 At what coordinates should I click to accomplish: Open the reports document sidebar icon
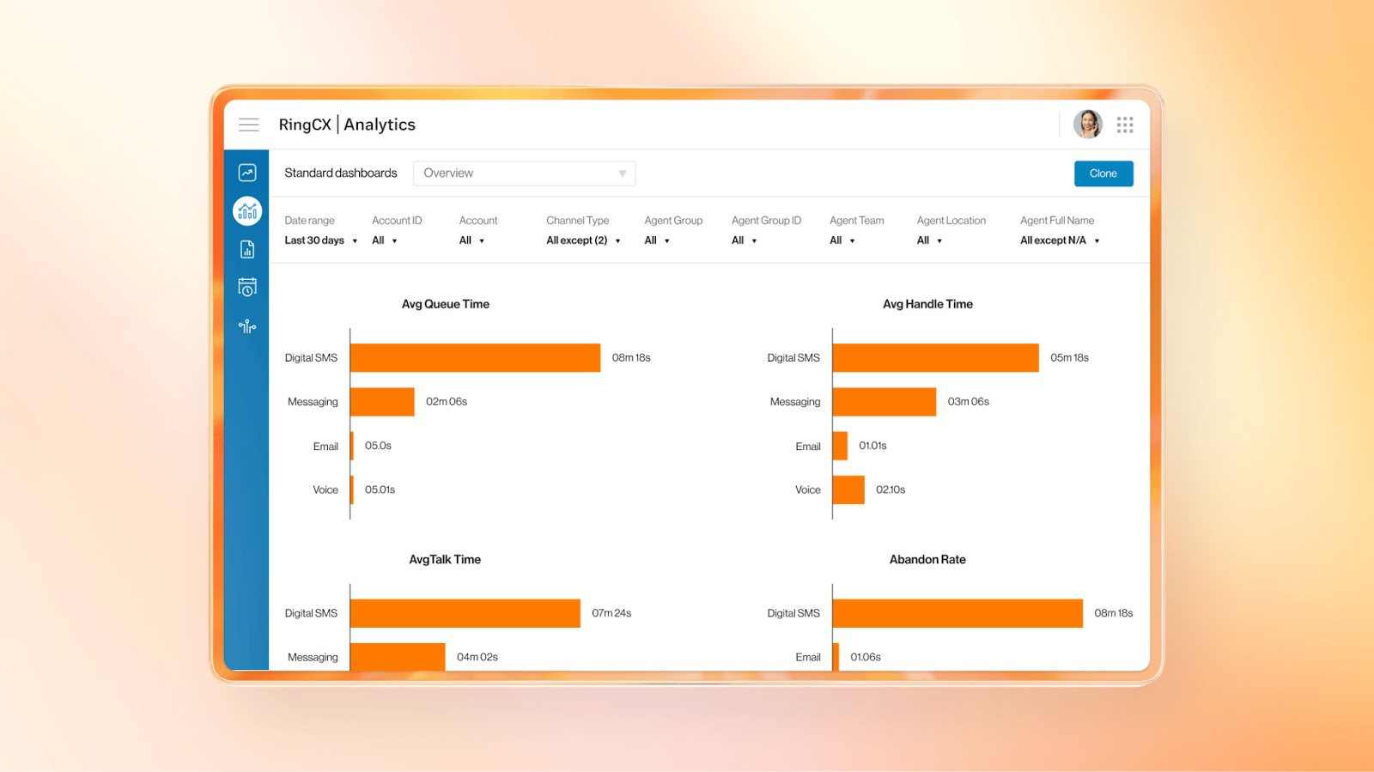click(247, 250)
